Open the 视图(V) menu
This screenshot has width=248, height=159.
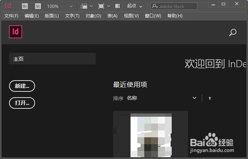pyautogui.click(x=131, y=16)
